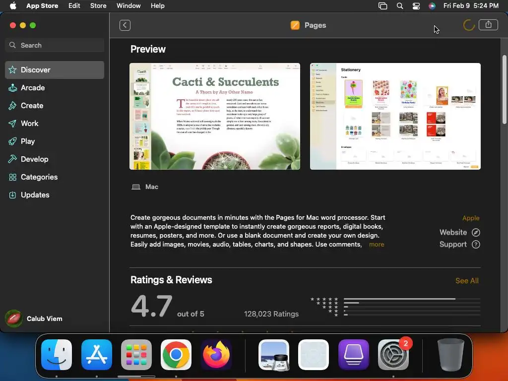The width and height of the screenshot is (508, 381).
Task: Click the Website compass icon
Action: [476, 232]
